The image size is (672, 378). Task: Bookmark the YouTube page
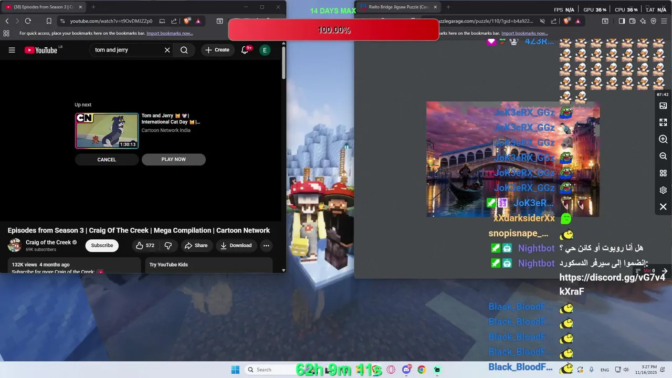pyautogui.click(x=49, y=21)
